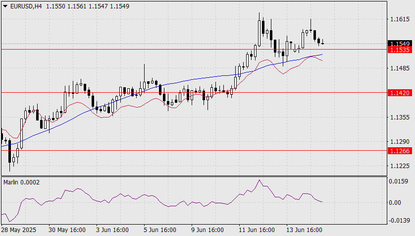
Task: Click the 1.1485 price axis label
Action: (400, 68)
